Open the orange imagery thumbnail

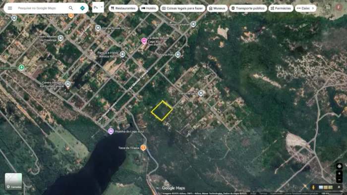(x=326, y=188)
